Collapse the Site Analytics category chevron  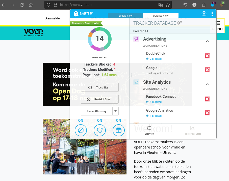click(x=207, y=84)
